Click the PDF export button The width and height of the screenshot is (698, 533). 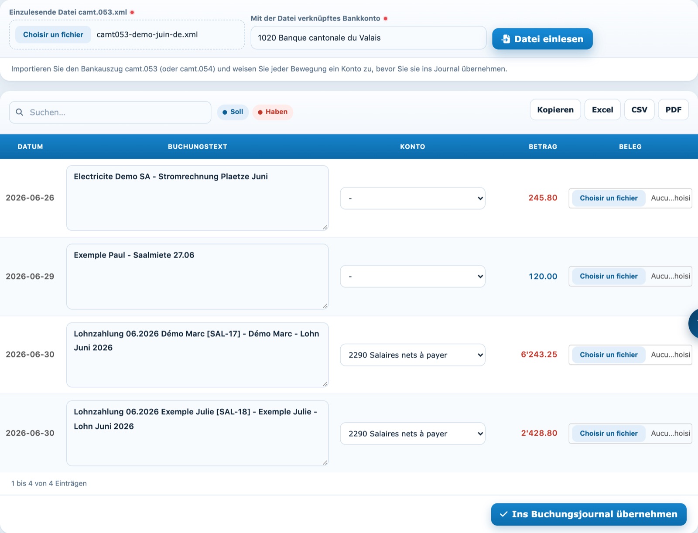coord(673,110)
